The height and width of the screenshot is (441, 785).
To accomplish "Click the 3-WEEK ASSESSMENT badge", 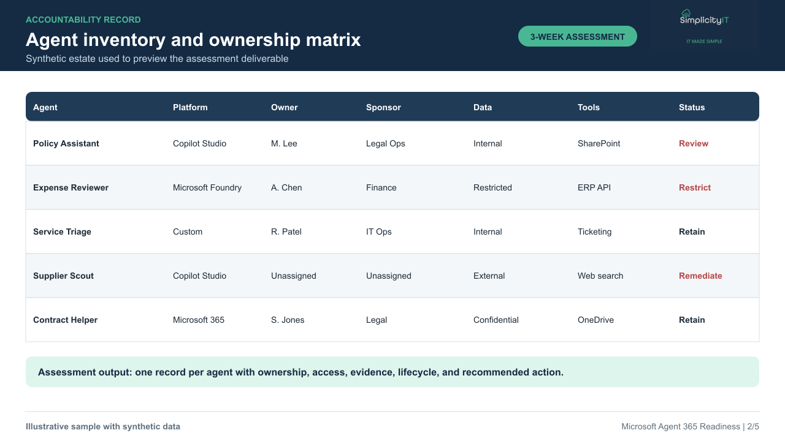I will (578, 37).
